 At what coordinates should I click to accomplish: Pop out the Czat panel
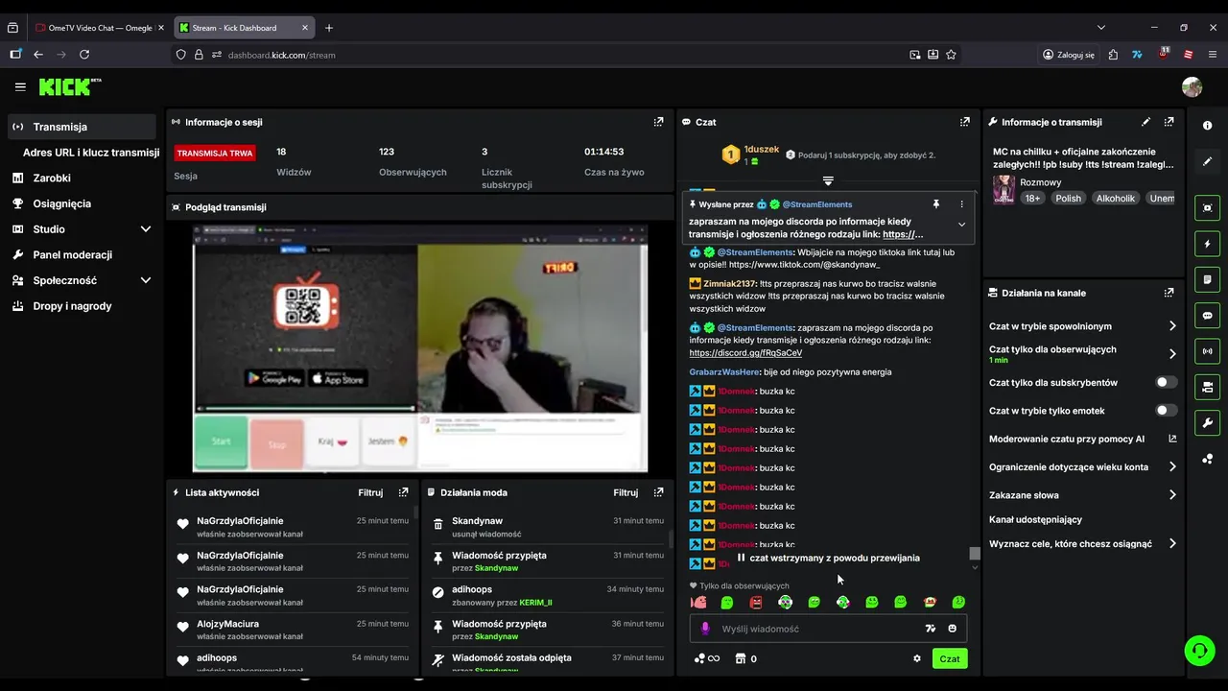coord(964,122)
